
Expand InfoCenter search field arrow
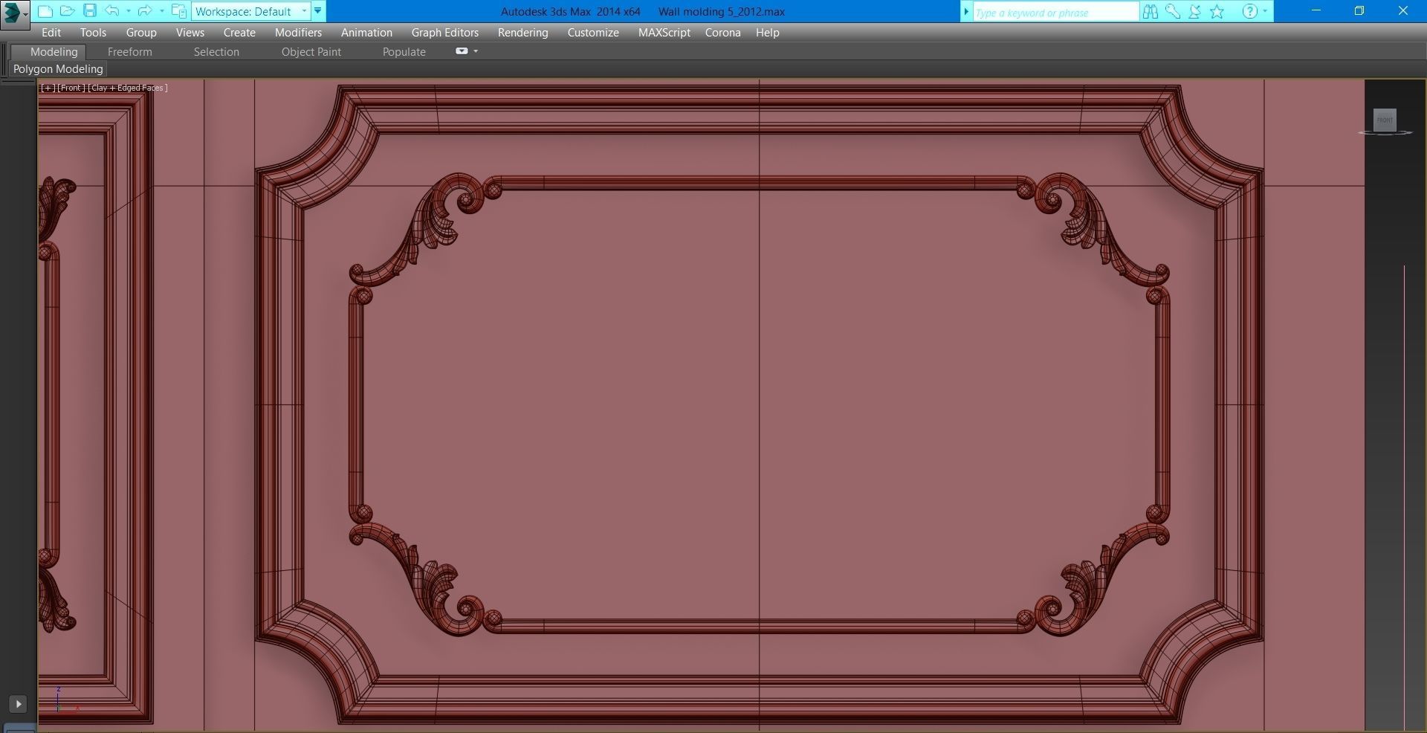click(x=966, y=12)
